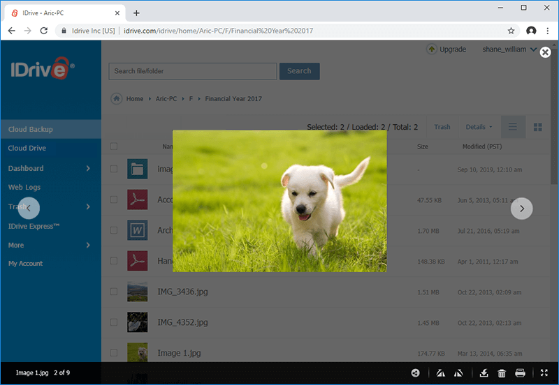559x385 pixels.
Task: Click the Home breadcrumb icon
Action: click(117, 98)
